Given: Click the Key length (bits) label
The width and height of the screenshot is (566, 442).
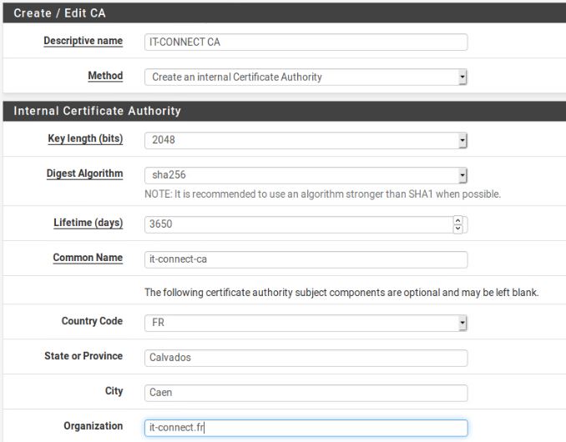Looking at the screenshot, I should click(x=85, y=138).
